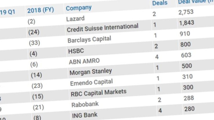
Task: Open the Morgan Stanley entry
Action: (90, 72)
